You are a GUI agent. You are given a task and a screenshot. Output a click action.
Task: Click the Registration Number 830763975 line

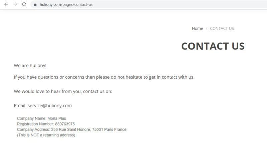click(x=46, y=124)
